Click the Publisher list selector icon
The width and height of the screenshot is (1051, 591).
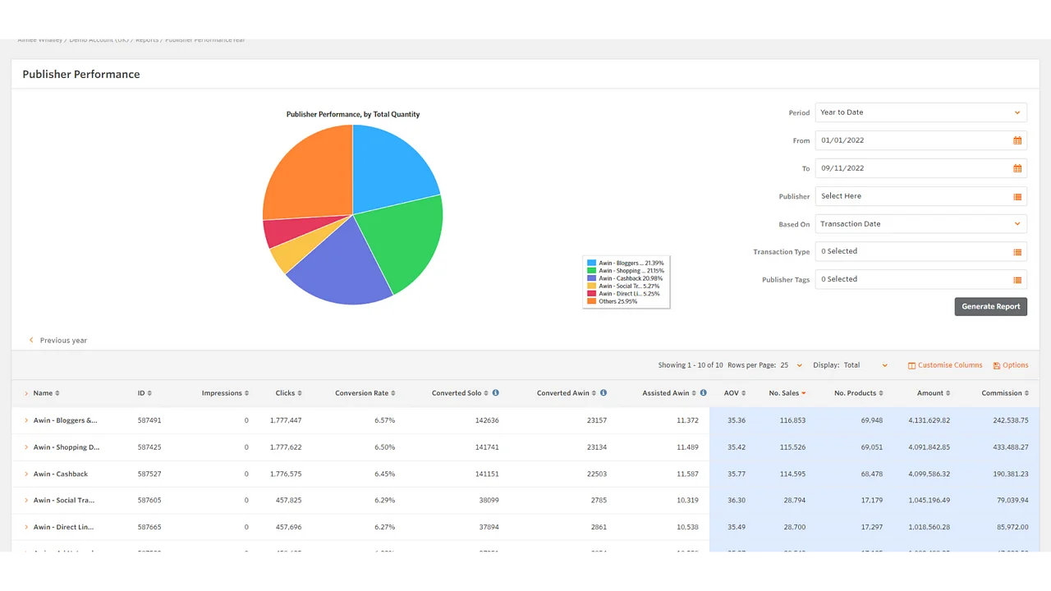tap(1017, 197)
